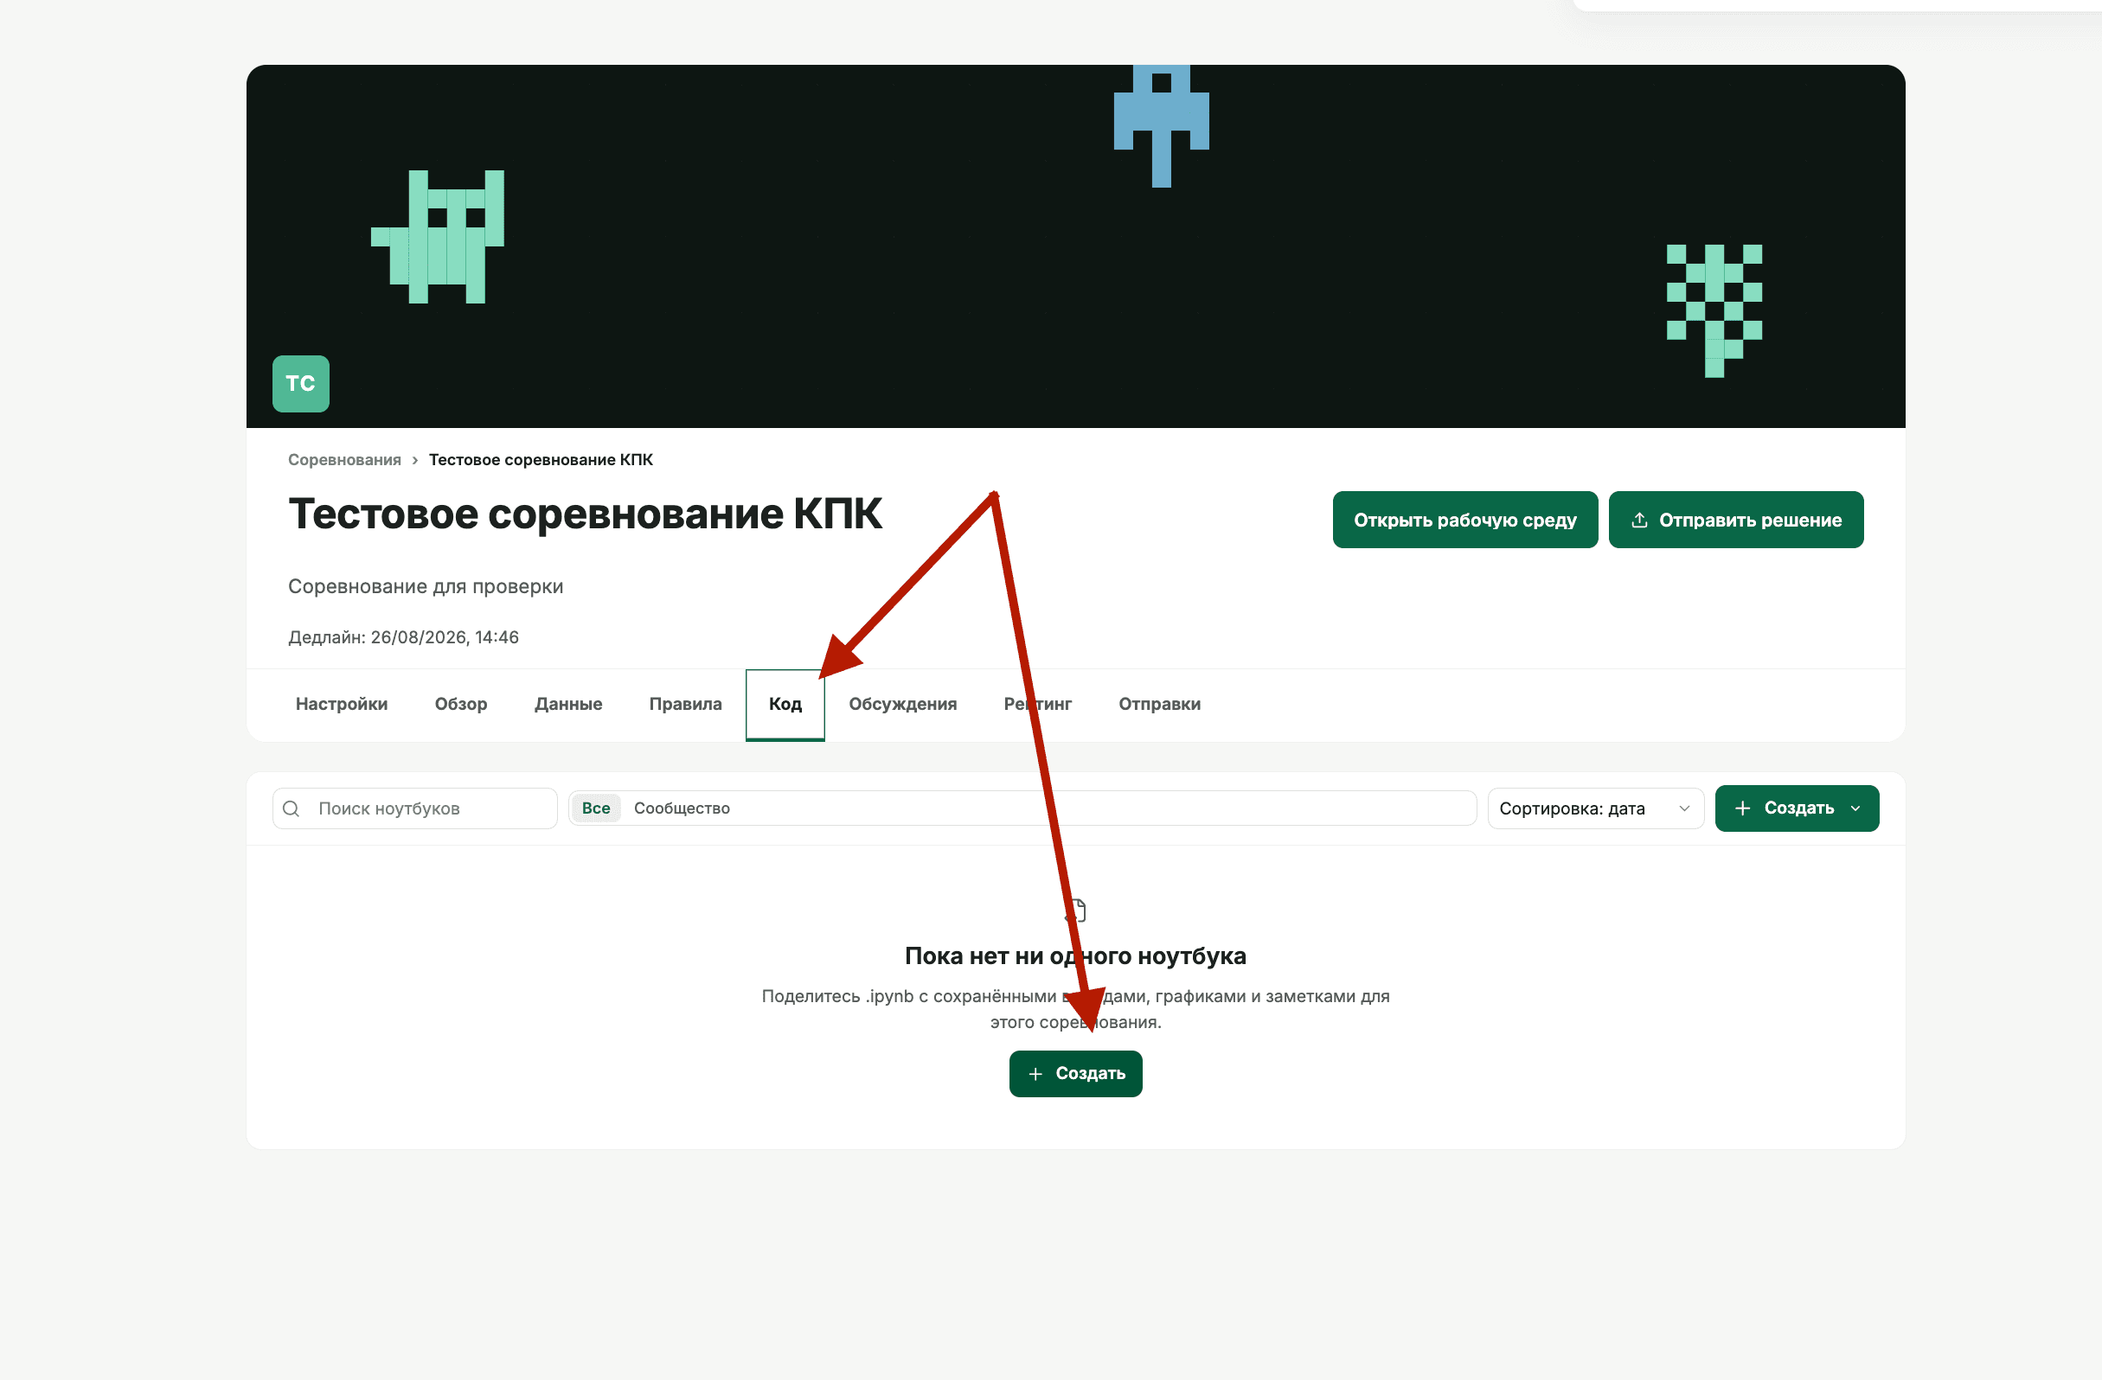Follow the Соревнования breadcrumb link

(x=344, y=459)
